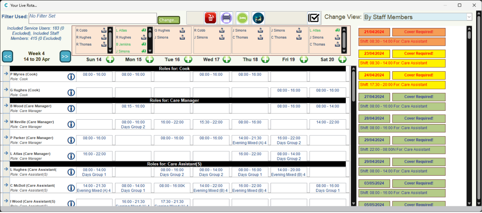Select the 24/04/2024 cover shift 17:30 - 20:00
Image resolution: width=482 pixels, height=213 pixels.
tap(402, 85)
